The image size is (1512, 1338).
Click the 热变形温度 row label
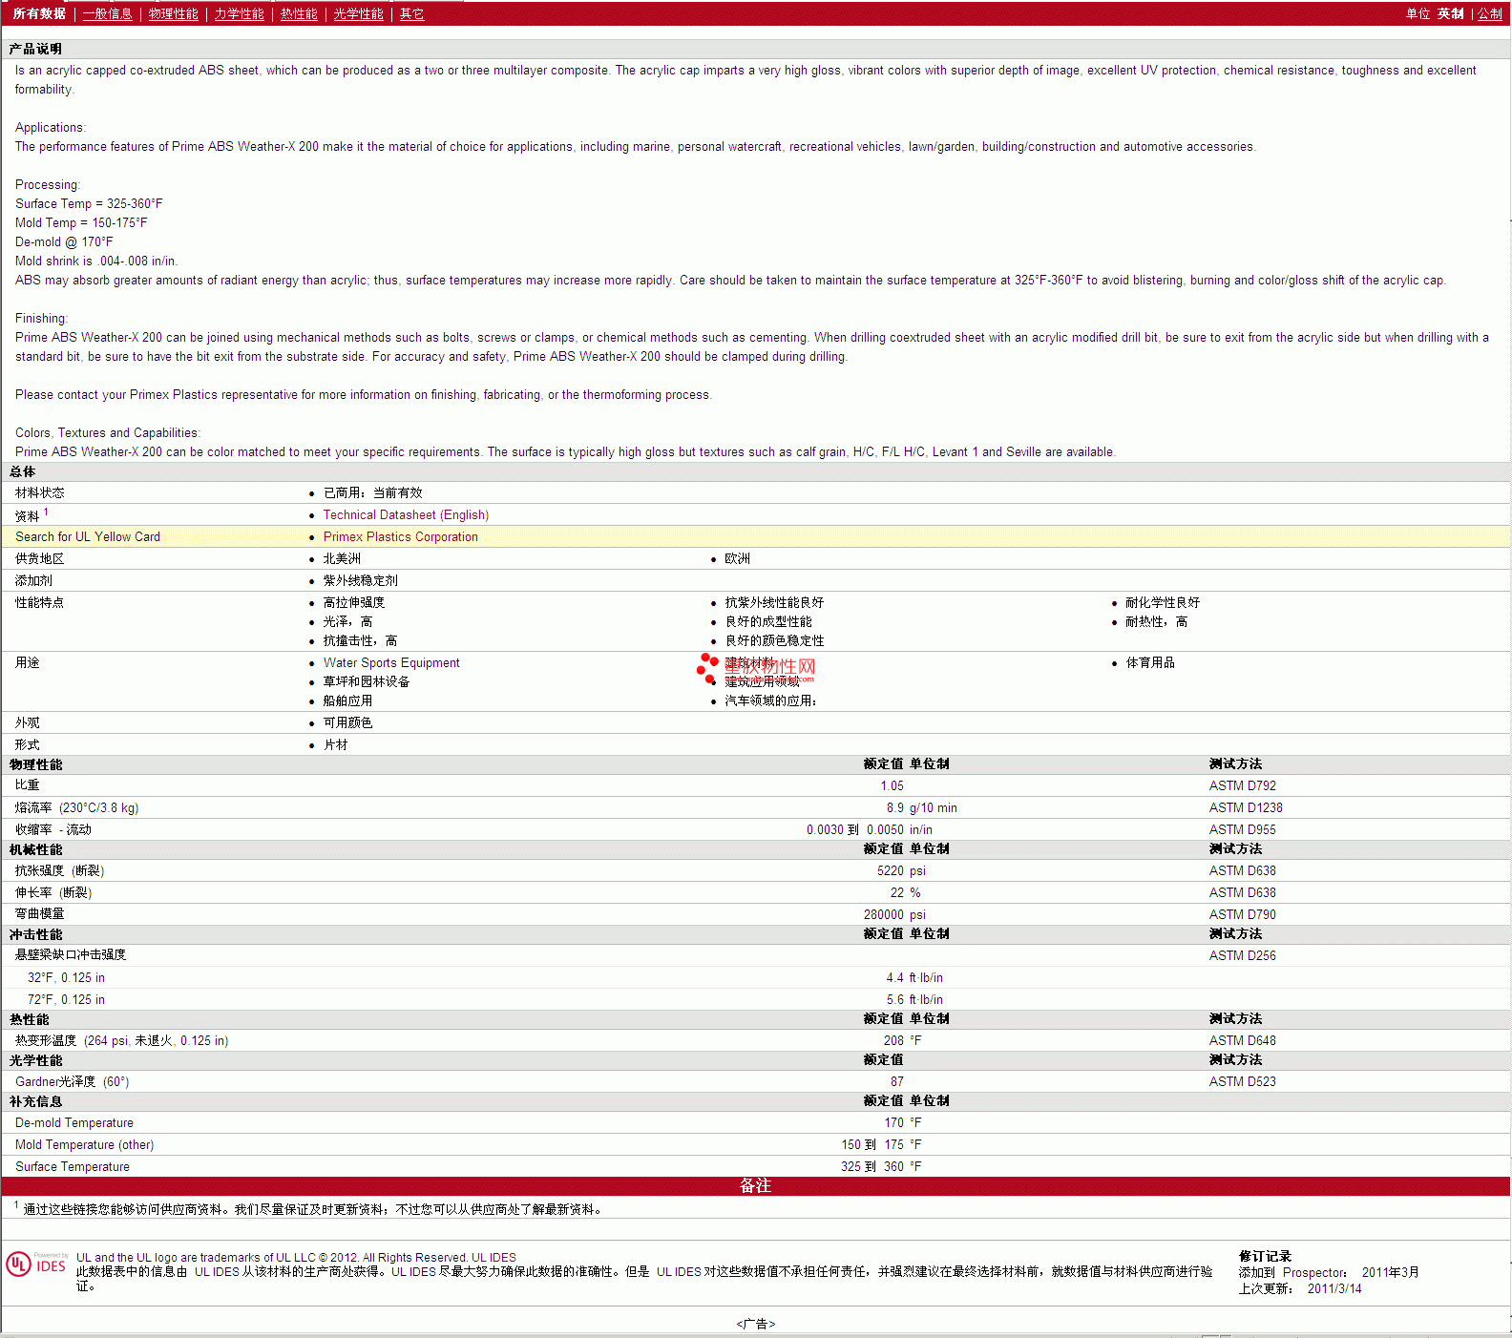pyautogui.click(x=121, y=1040)
